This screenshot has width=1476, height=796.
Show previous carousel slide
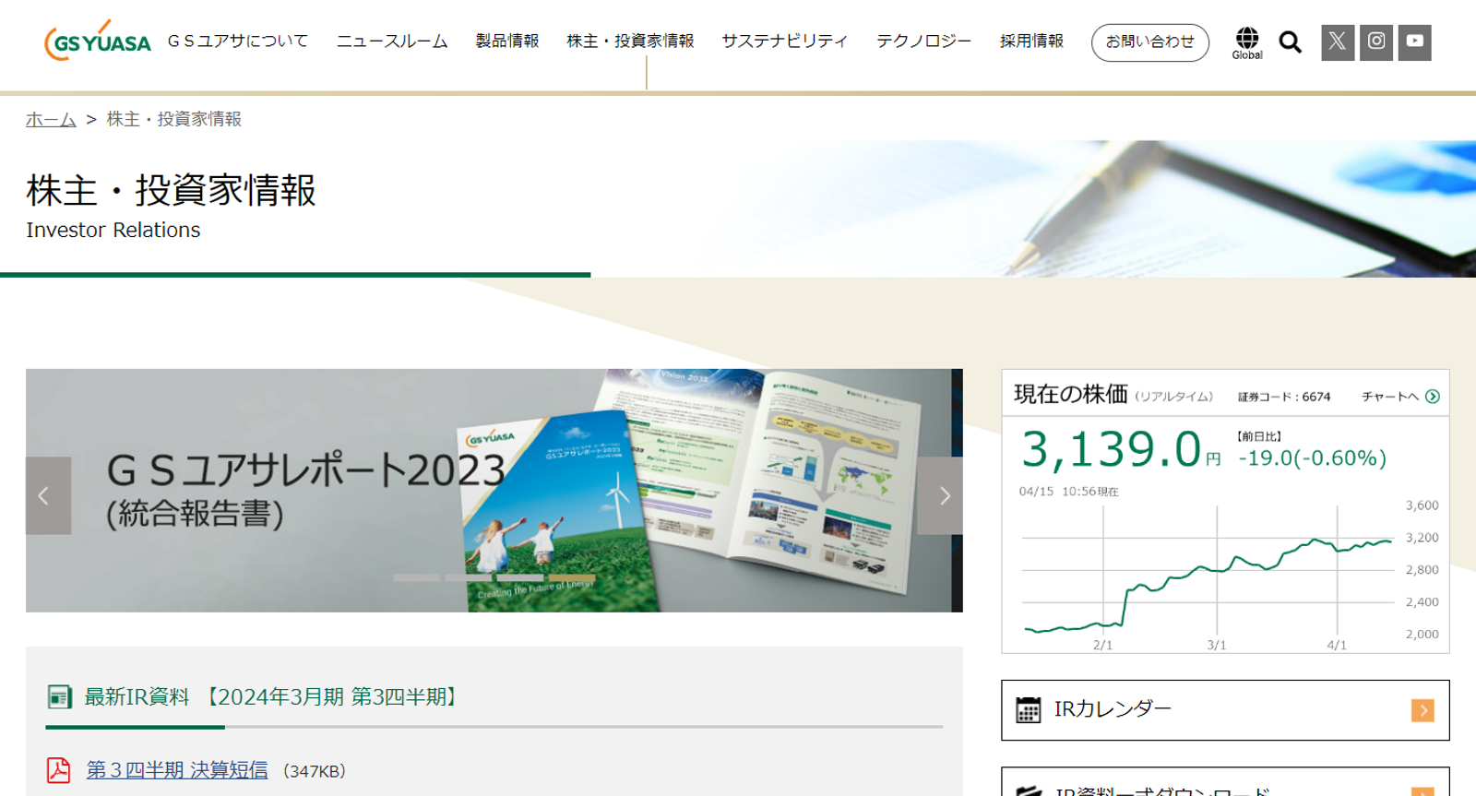tap(48, 496)
